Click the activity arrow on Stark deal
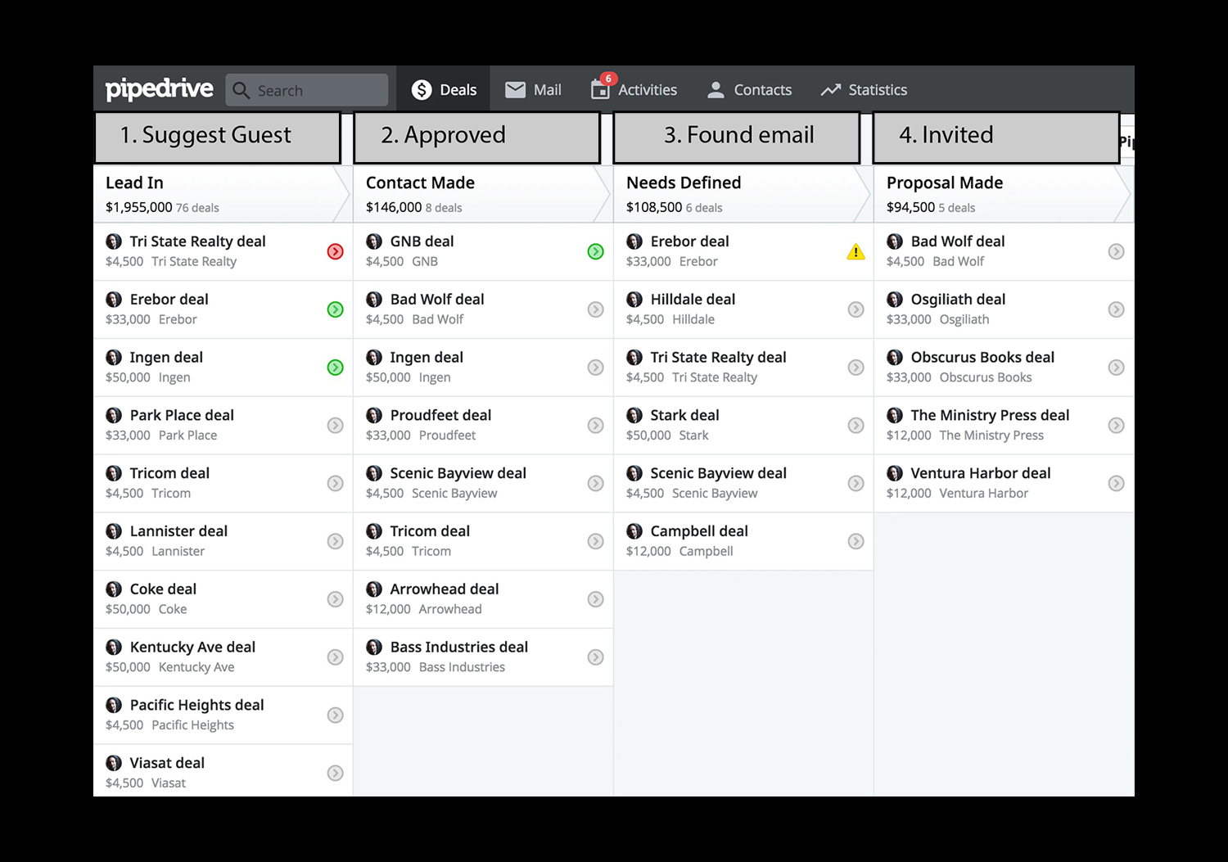Image resolution: width=1228 pixels, height=862 pixels. point(856,426)
